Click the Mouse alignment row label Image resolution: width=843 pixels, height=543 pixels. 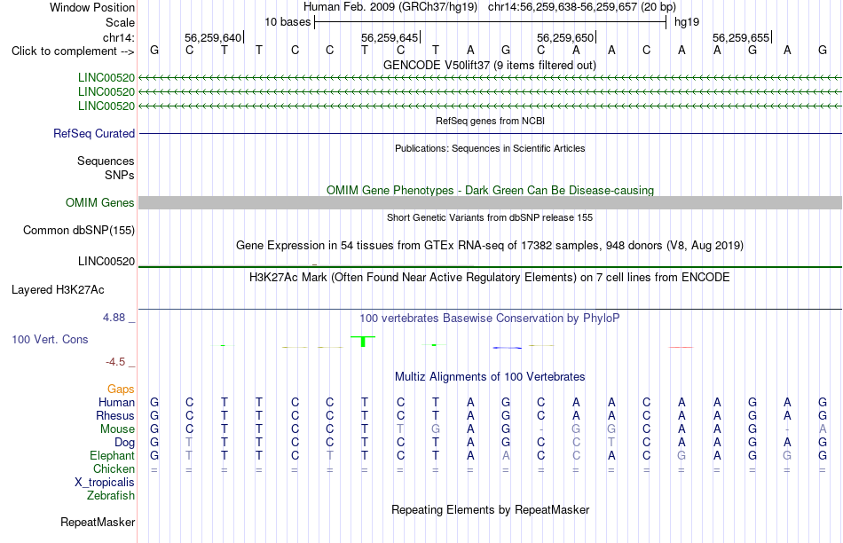pyautogui.click(x=117, y=429)
